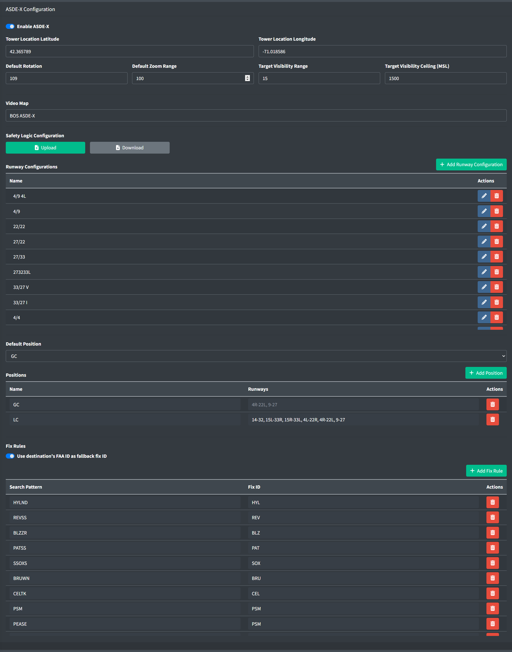Click the BRU fix ID field
The height and width of the screenshot is (652, 512).
tap(363, 578)
